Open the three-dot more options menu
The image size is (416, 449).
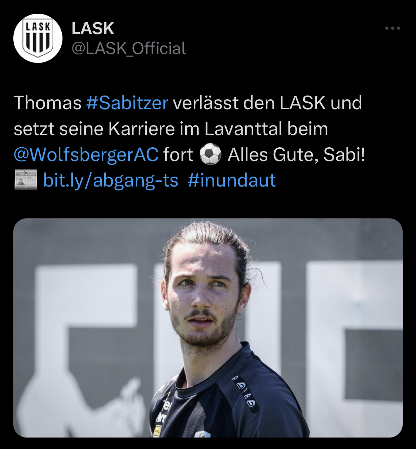click(x=392, y=28)
